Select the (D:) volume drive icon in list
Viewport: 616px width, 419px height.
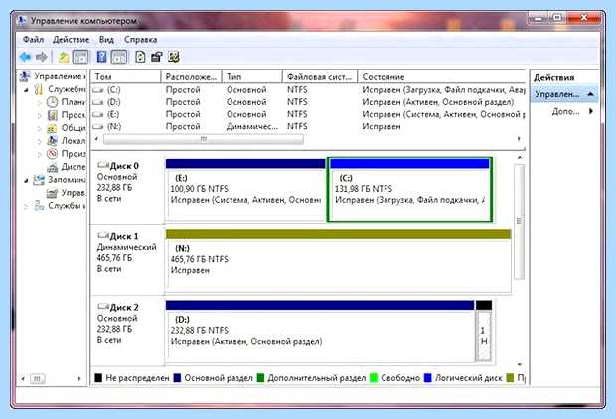[x=97, y=102]
